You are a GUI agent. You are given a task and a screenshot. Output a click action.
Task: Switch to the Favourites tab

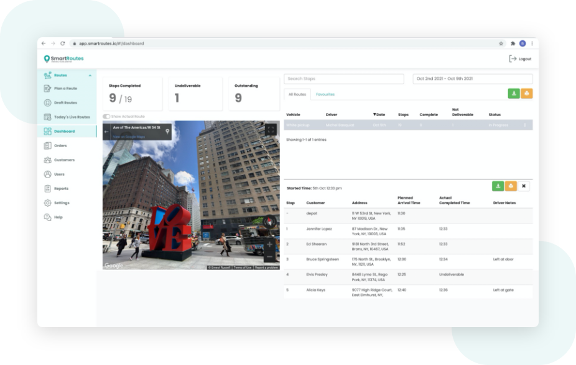[325, 94]
